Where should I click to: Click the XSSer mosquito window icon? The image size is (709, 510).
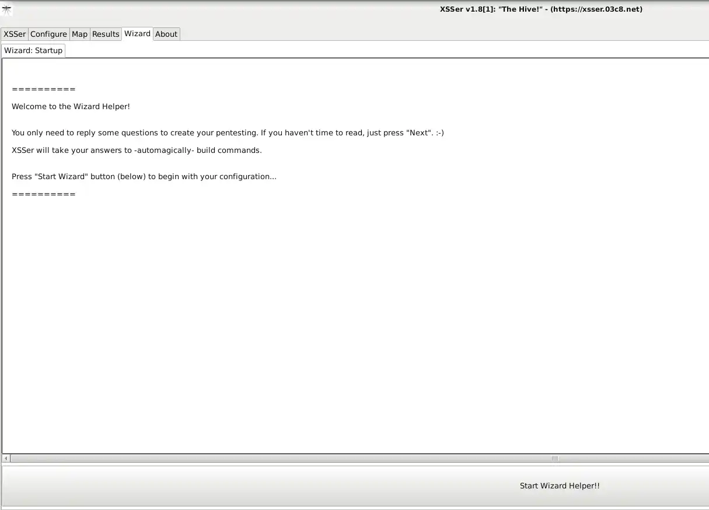coord(7,9)
